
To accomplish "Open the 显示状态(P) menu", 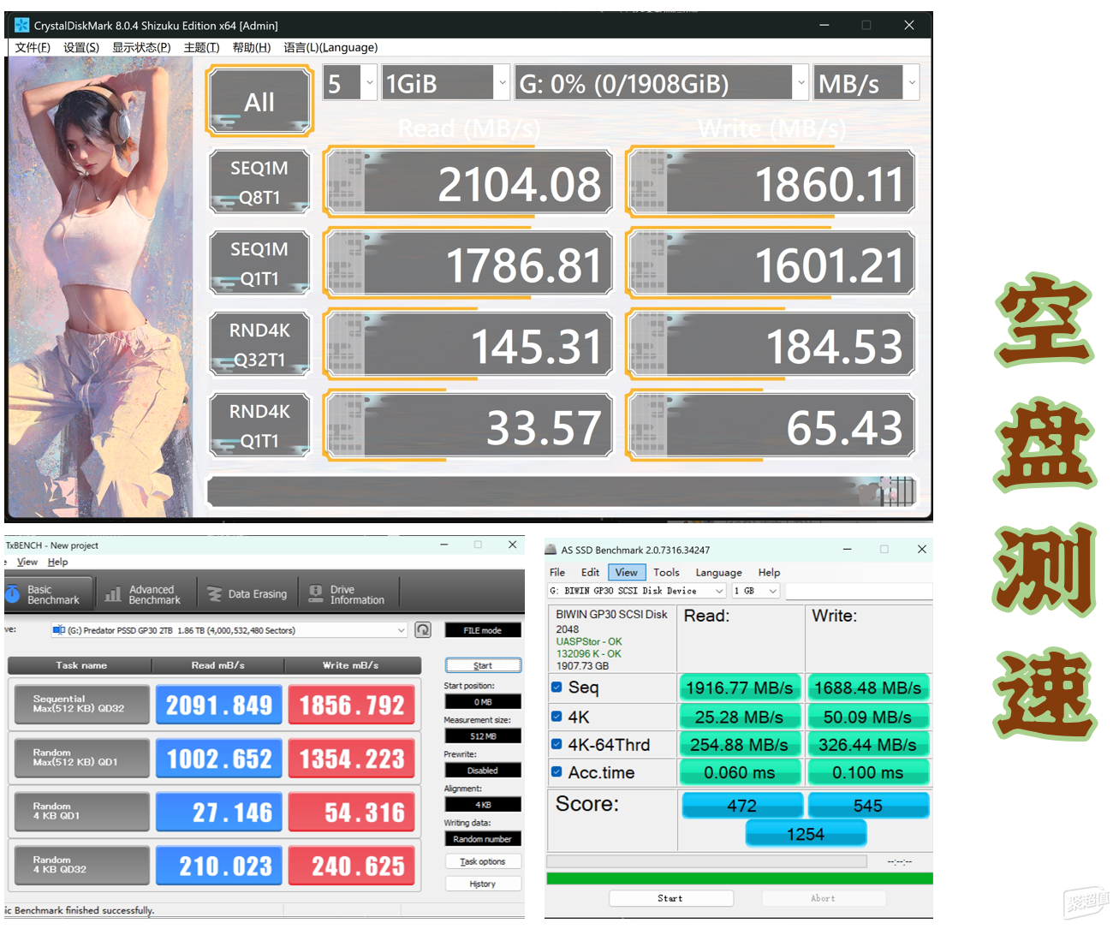I will 141,48.
